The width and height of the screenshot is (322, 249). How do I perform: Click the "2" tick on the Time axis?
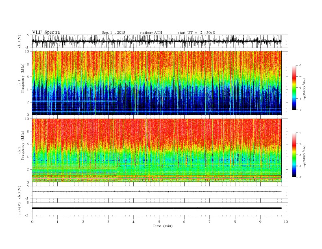(83, 222)
